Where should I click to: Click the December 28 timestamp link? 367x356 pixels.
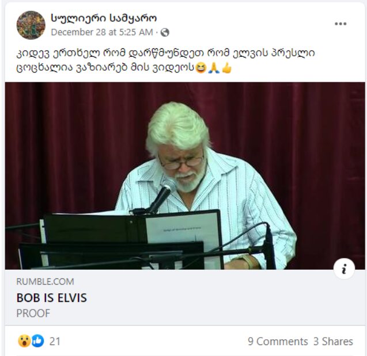coord(102,32)
